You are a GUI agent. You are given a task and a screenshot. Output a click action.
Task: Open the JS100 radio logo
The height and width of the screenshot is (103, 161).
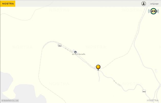coord(154,11)
